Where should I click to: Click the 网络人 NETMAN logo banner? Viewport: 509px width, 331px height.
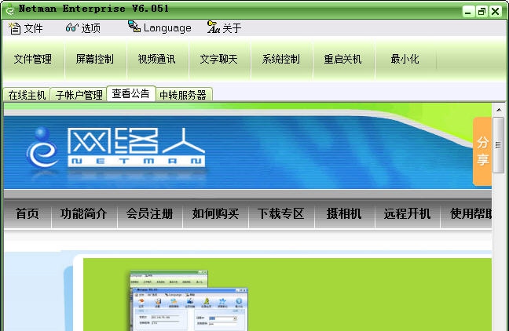(x=116, y=147)
